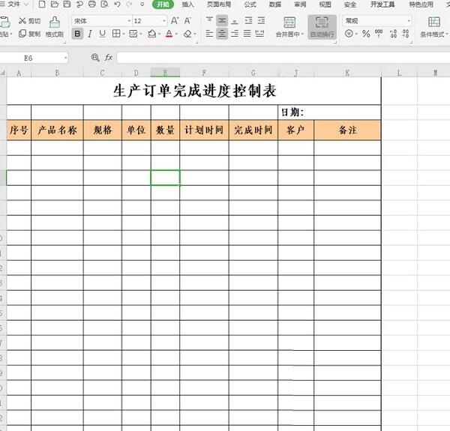Screen dimensions: 450x431
Task: Select the 产品名称 header cell
Action: point(58,130)
